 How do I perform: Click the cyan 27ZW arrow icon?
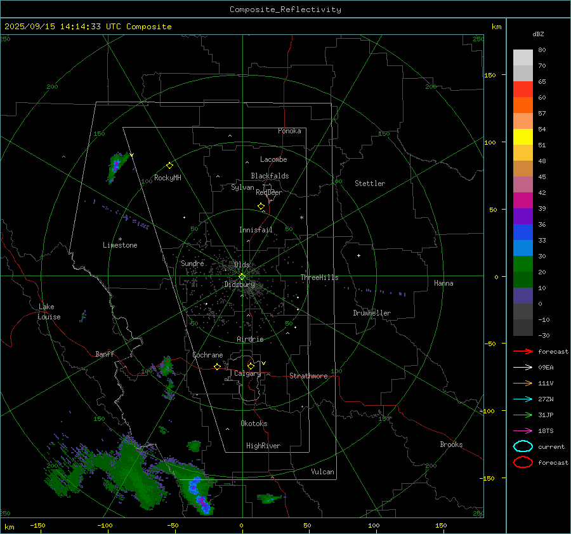[x=523, y=399]
